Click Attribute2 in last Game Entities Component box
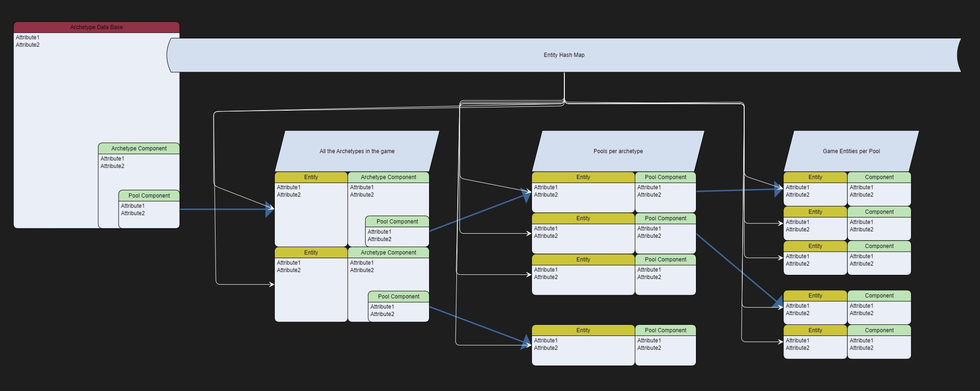The image size is (980, 391). 861,348
